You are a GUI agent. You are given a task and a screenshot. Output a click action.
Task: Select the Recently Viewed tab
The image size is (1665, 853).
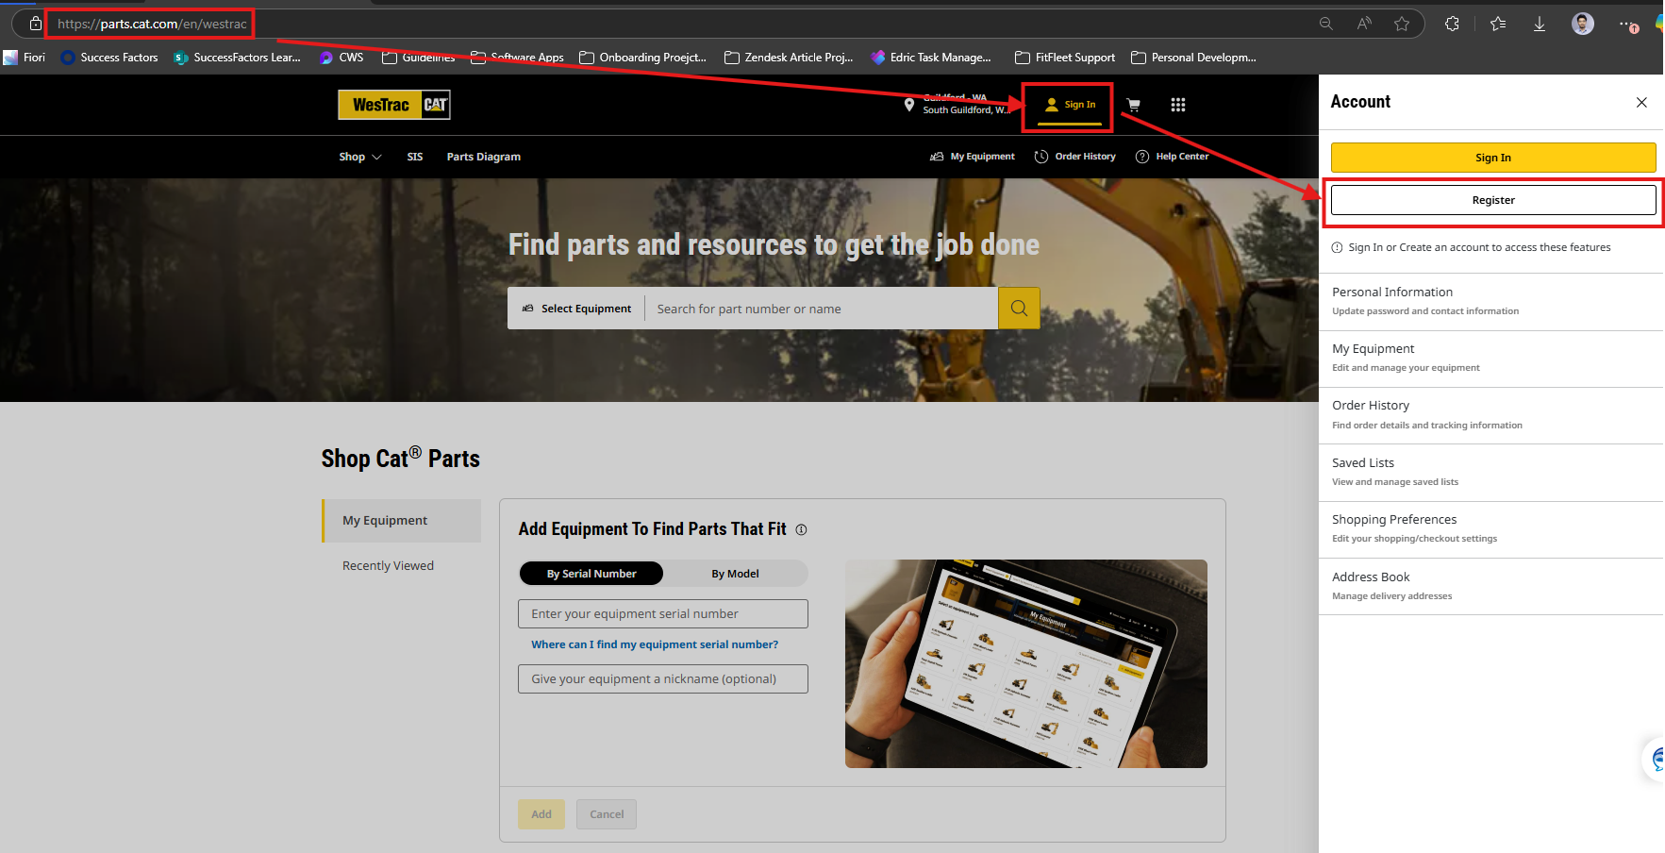click(388, 566)
